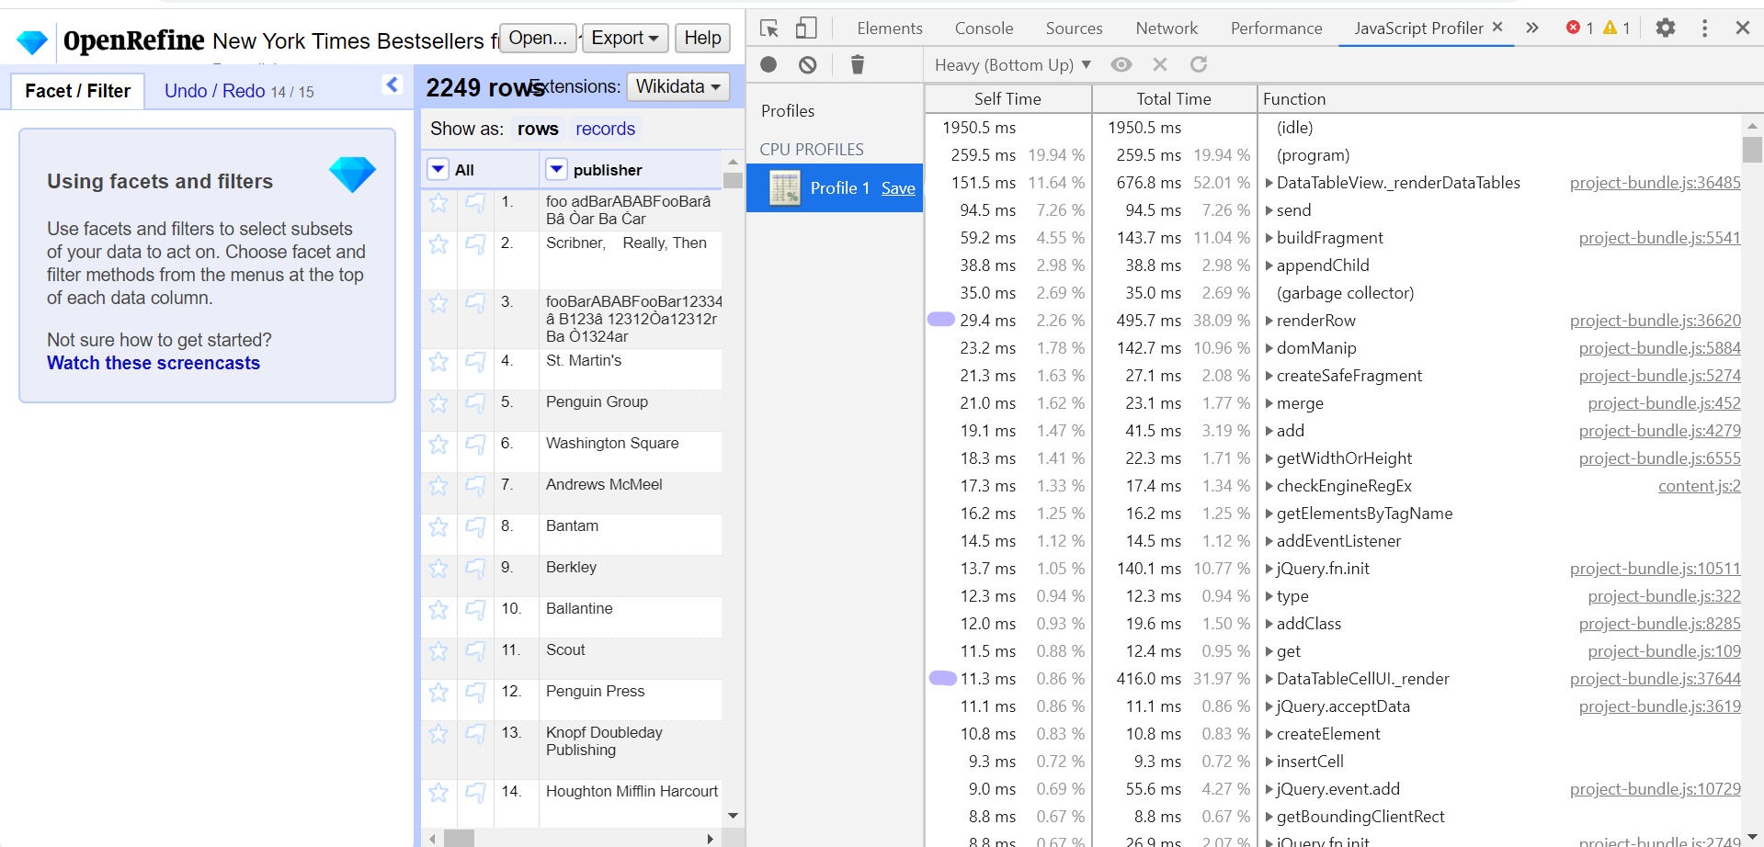Show more DevTools tabs chevron
This screenshot has width=1764, height=847.
pyautogui.click(x=1532, y=28)
